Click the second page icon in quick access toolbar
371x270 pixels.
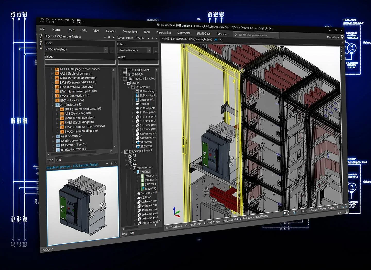tap(48, 21)
